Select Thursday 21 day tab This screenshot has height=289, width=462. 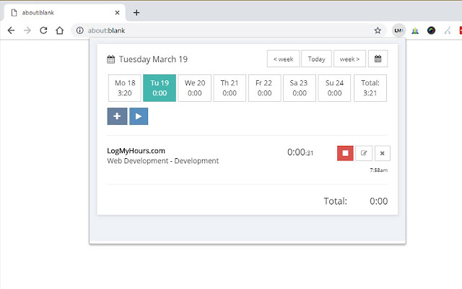pos(230,88)
